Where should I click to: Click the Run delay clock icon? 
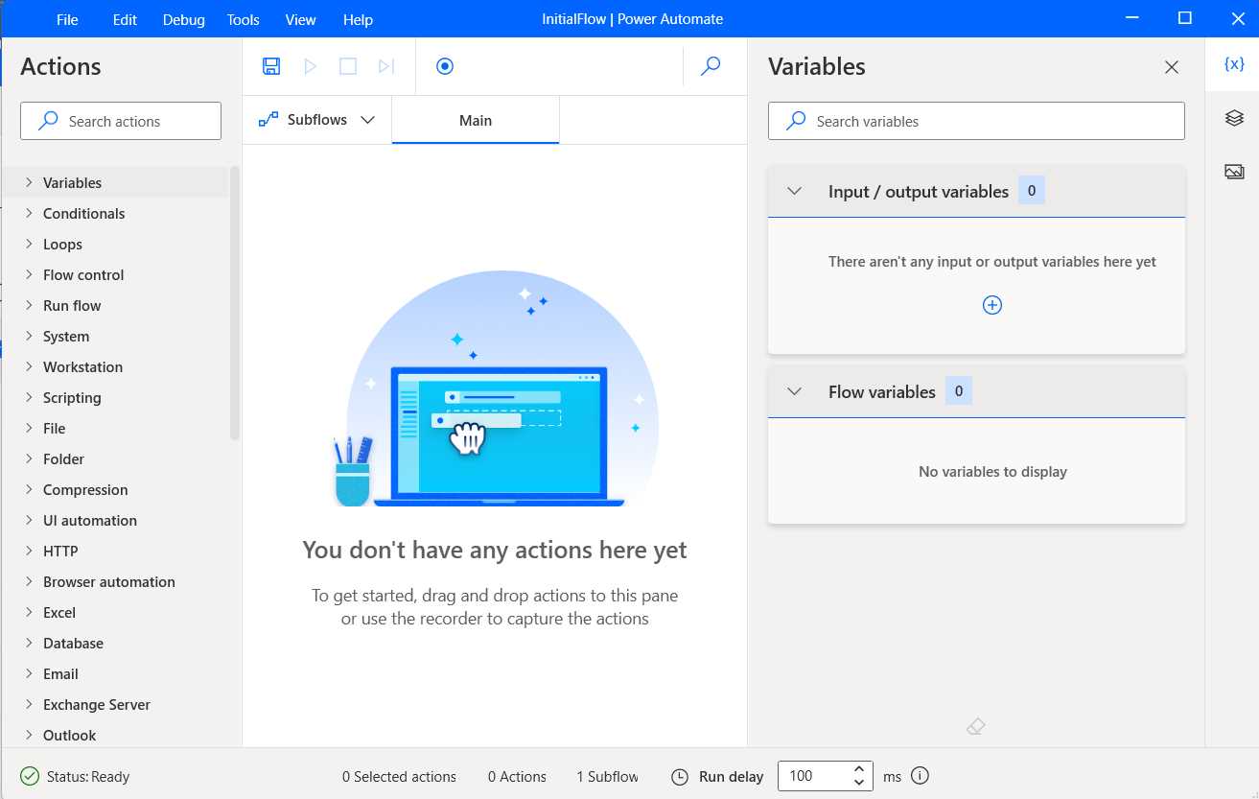tap(680, 777)
